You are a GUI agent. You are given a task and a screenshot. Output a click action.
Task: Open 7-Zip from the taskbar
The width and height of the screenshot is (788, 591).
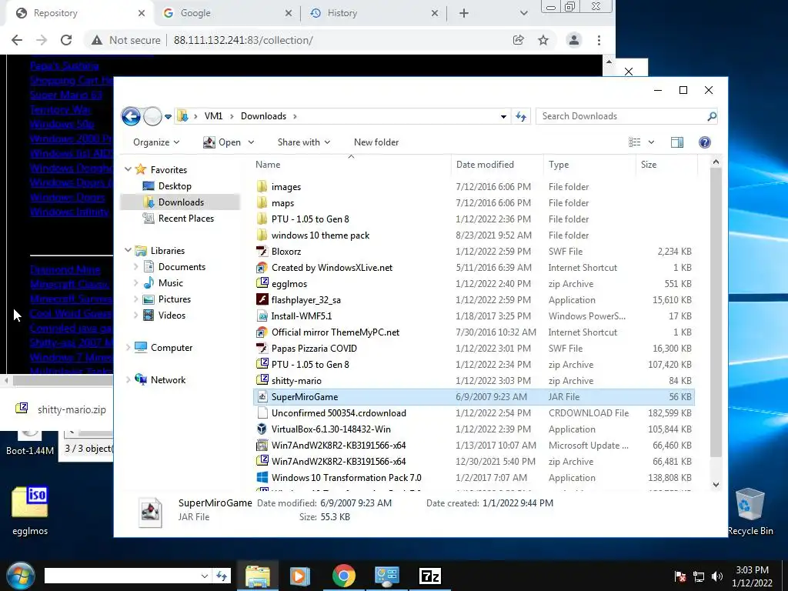click(429, 576)
